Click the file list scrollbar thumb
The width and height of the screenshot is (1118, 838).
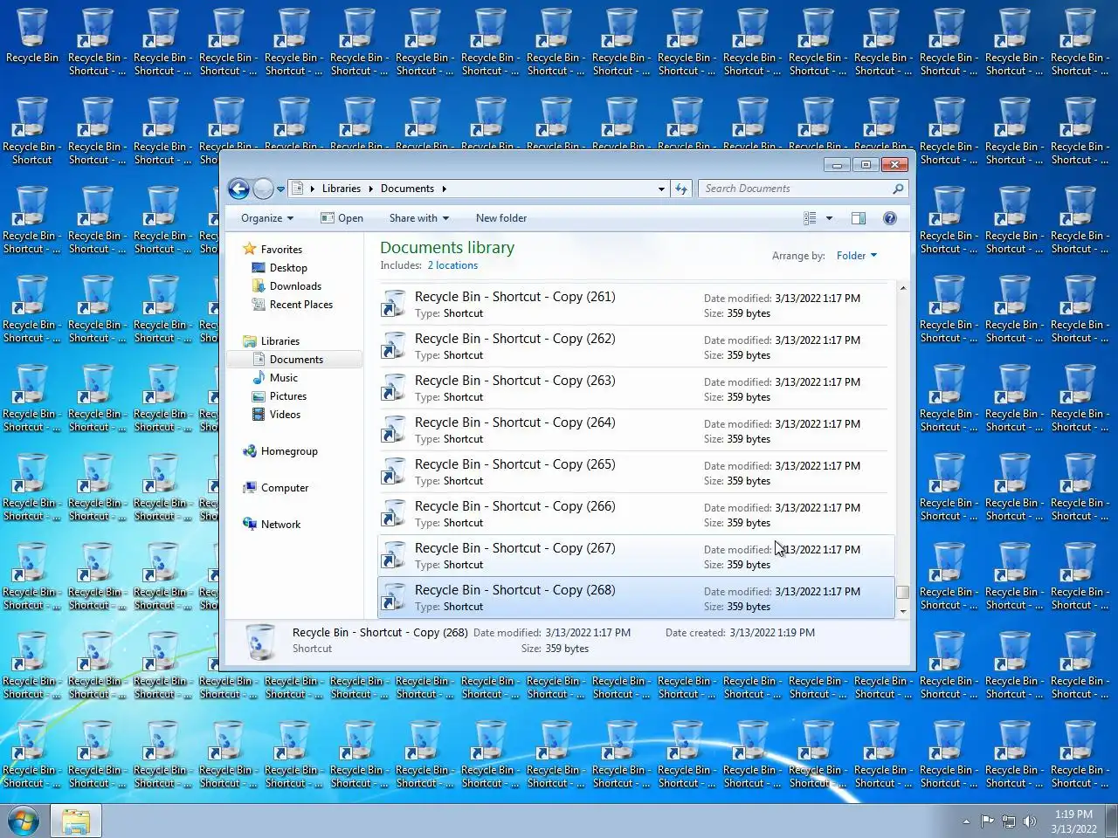[x=902, y=593]
